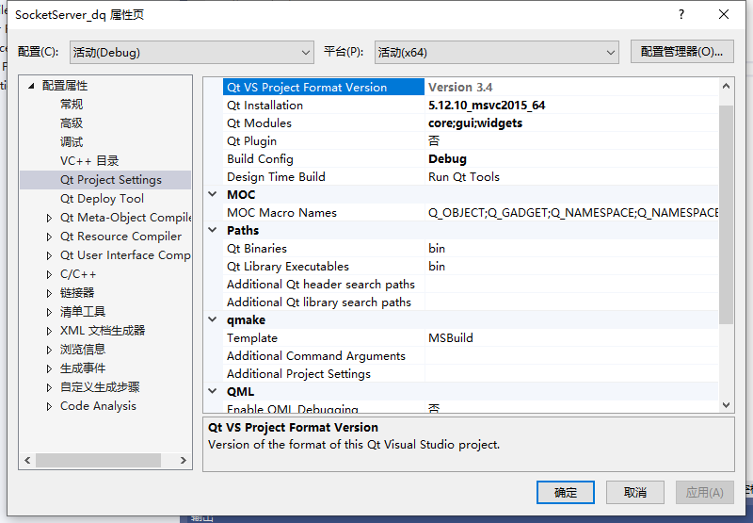Collapse the Paths property section

213,230
